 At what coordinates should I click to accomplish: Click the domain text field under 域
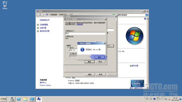(73, 50)
